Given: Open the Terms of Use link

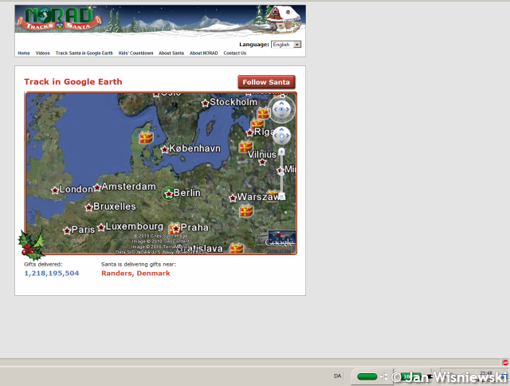Looking at the screenshot, I should pyautogui.click(x=279, y=250).
